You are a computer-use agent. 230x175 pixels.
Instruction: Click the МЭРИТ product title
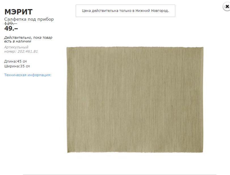pyautogui.click(x=18, y=12)
